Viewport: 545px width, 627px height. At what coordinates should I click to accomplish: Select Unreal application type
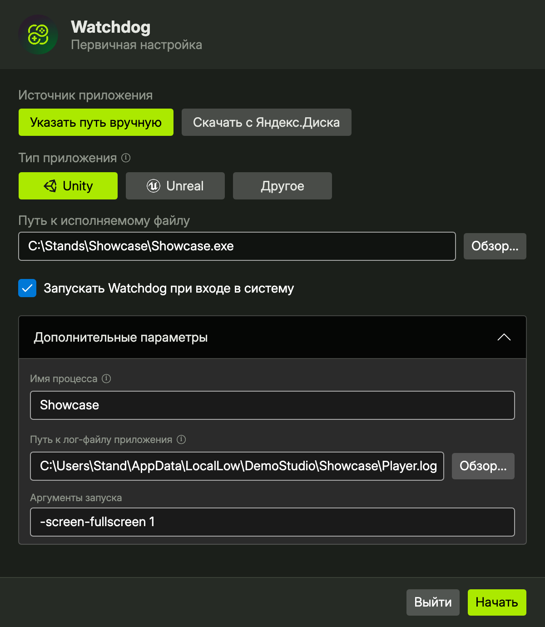(175, 186)
